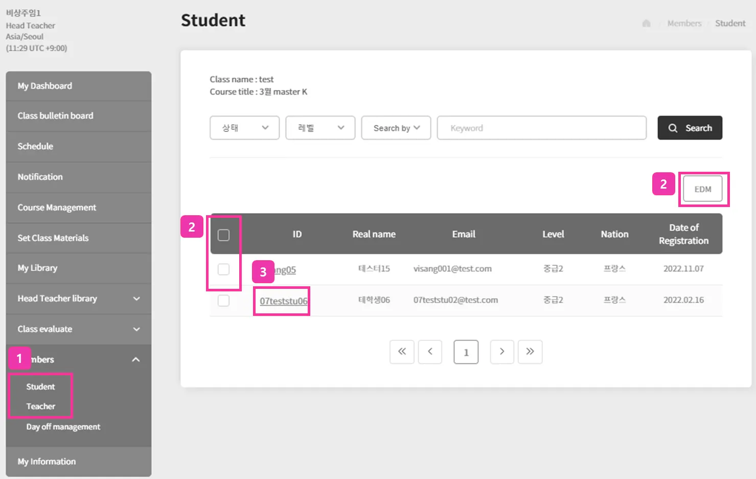The image size is (756, 479).
Task: Open the Search by dropdown
Action: point(396,128)
